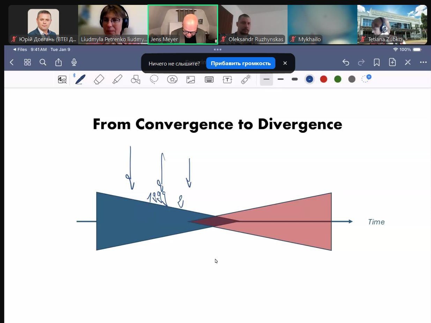The image size is (431, 323).
Task: Select the Highlighter tool
Action: [117, 79]
